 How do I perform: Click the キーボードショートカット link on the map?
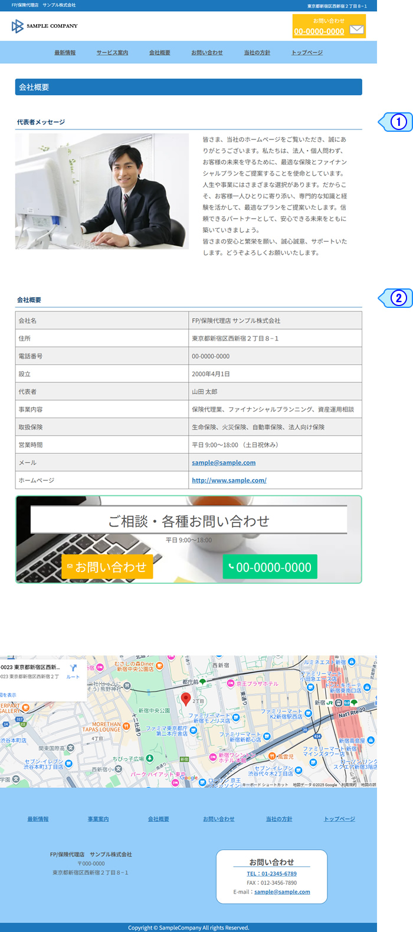[x=265, y=785]
